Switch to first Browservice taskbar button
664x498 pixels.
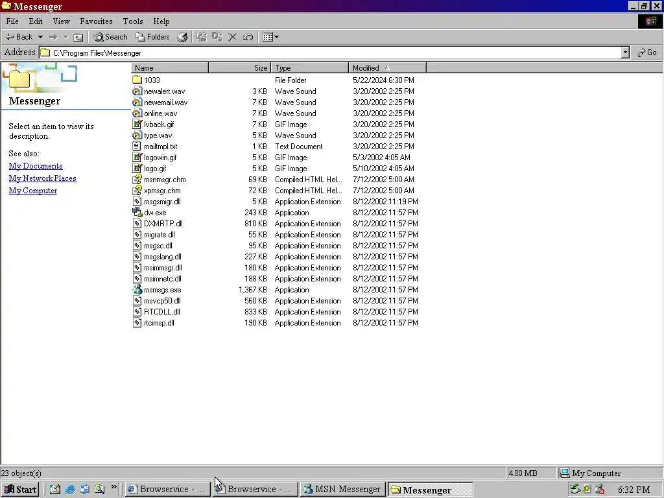tap(167, 490)
